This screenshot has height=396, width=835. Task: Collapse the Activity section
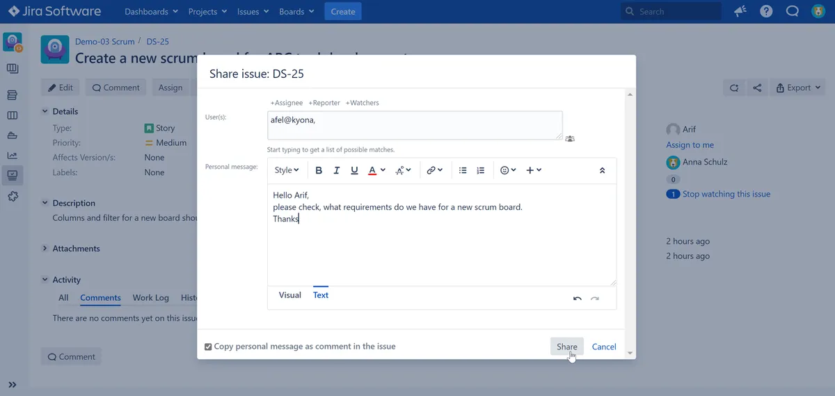click(45, 279)
